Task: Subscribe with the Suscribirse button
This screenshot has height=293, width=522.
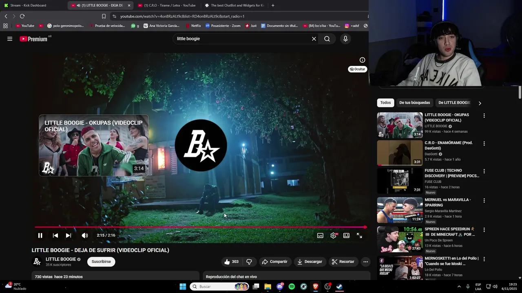Action: point(101,262)
